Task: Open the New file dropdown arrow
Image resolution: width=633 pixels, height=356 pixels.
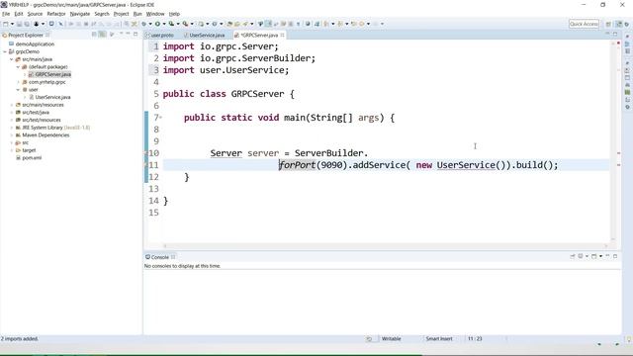Action: click(x=12, y=24)
